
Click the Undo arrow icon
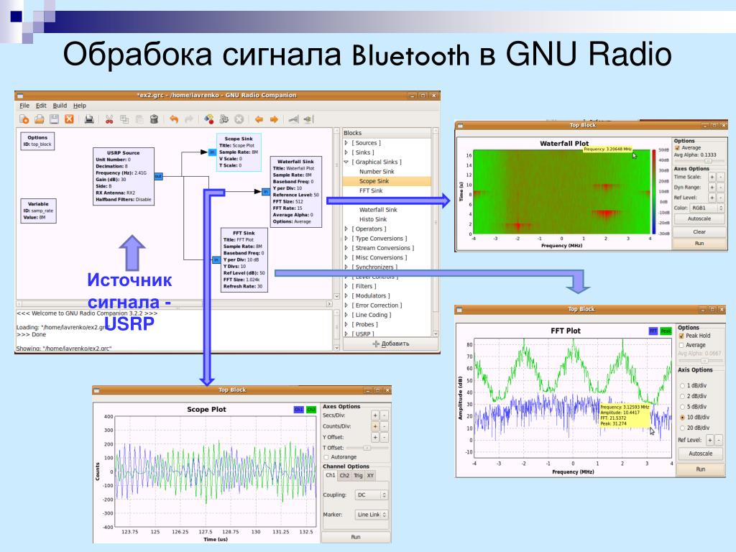174,119
